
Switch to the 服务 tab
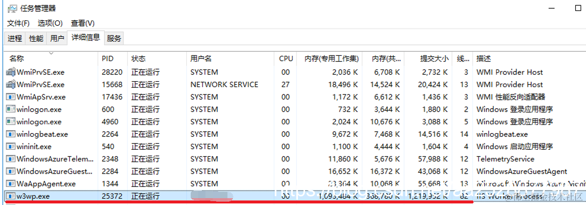pos(114,38)
